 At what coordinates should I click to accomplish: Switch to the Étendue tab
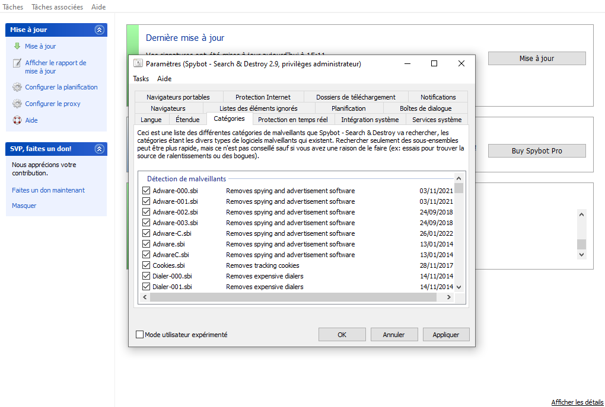tap(187, 120)
